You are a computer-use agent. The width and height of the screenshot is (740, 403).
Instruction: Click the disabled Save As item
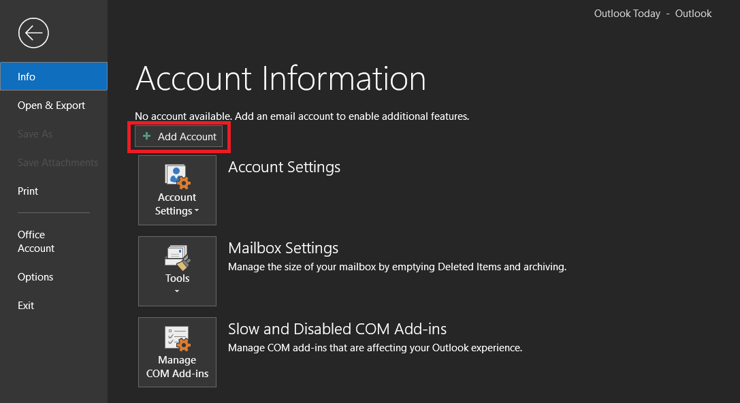35,134
